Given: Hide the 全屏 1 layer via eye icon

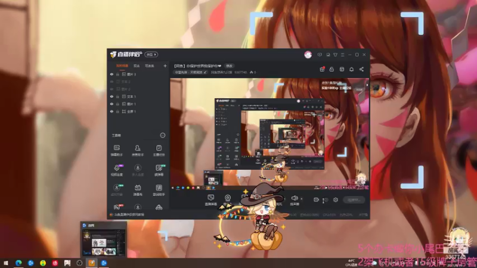Looking at the screenshot, I should pos(111,111).
